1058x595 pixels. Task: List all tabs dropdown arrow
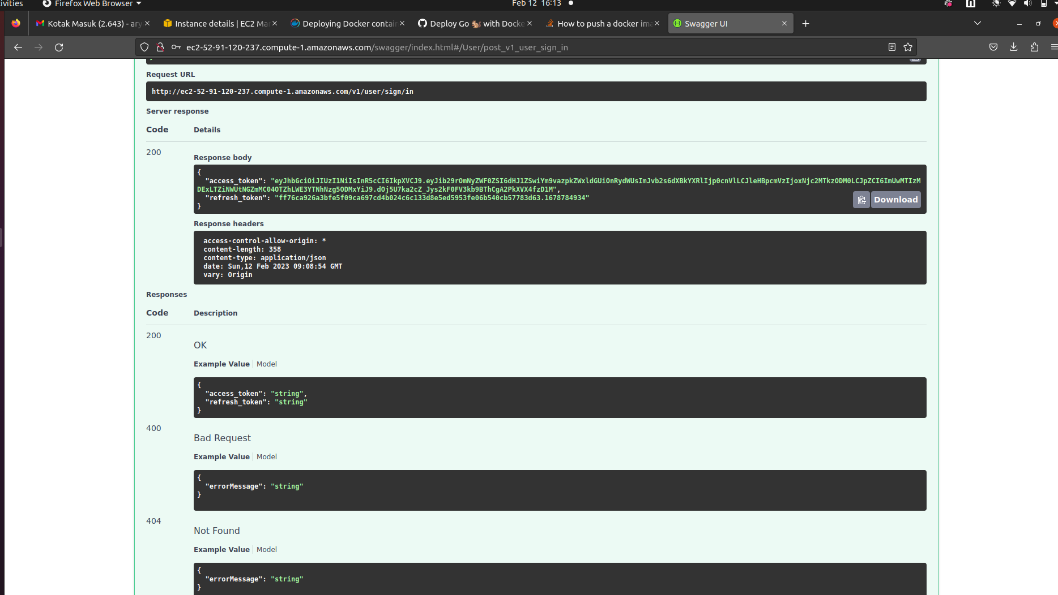978,24
